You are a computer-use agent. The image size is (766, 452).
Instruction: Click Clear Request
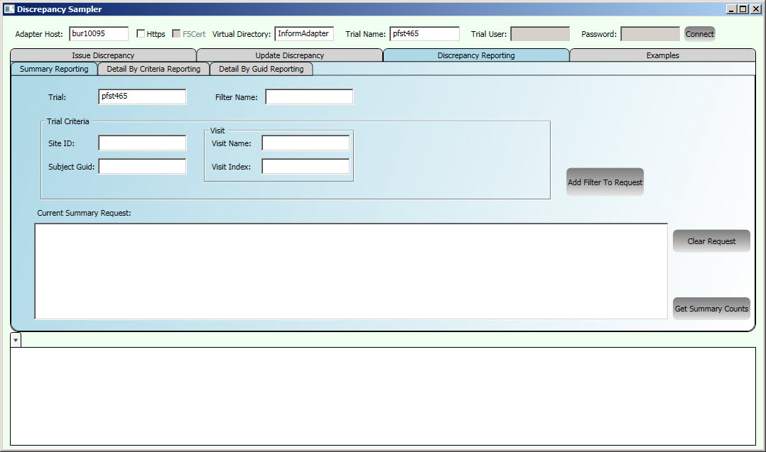pyautogui.click(x=711, y=241)
